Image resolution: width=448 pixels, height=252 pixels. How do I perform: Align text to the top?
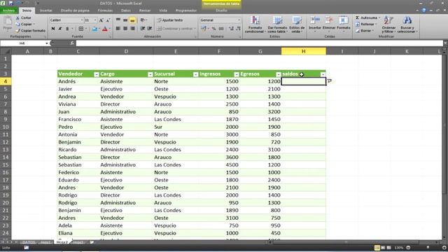point(118,20)
